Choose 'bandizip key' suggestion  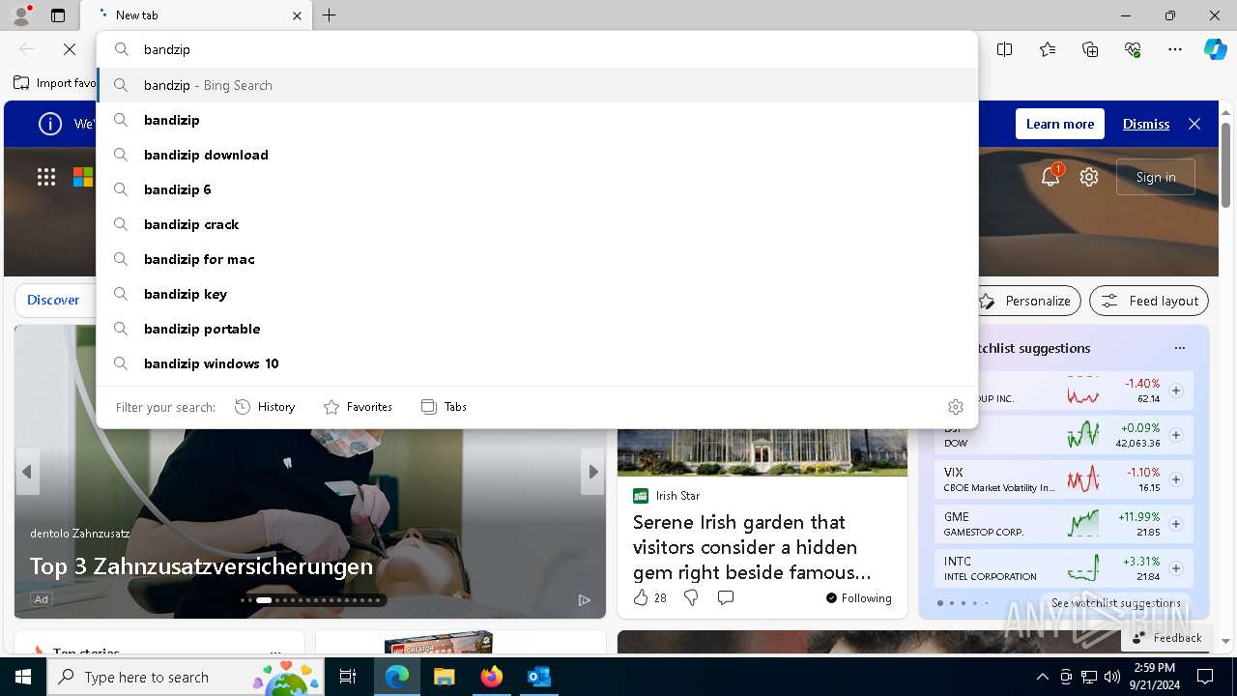point(537,294)
